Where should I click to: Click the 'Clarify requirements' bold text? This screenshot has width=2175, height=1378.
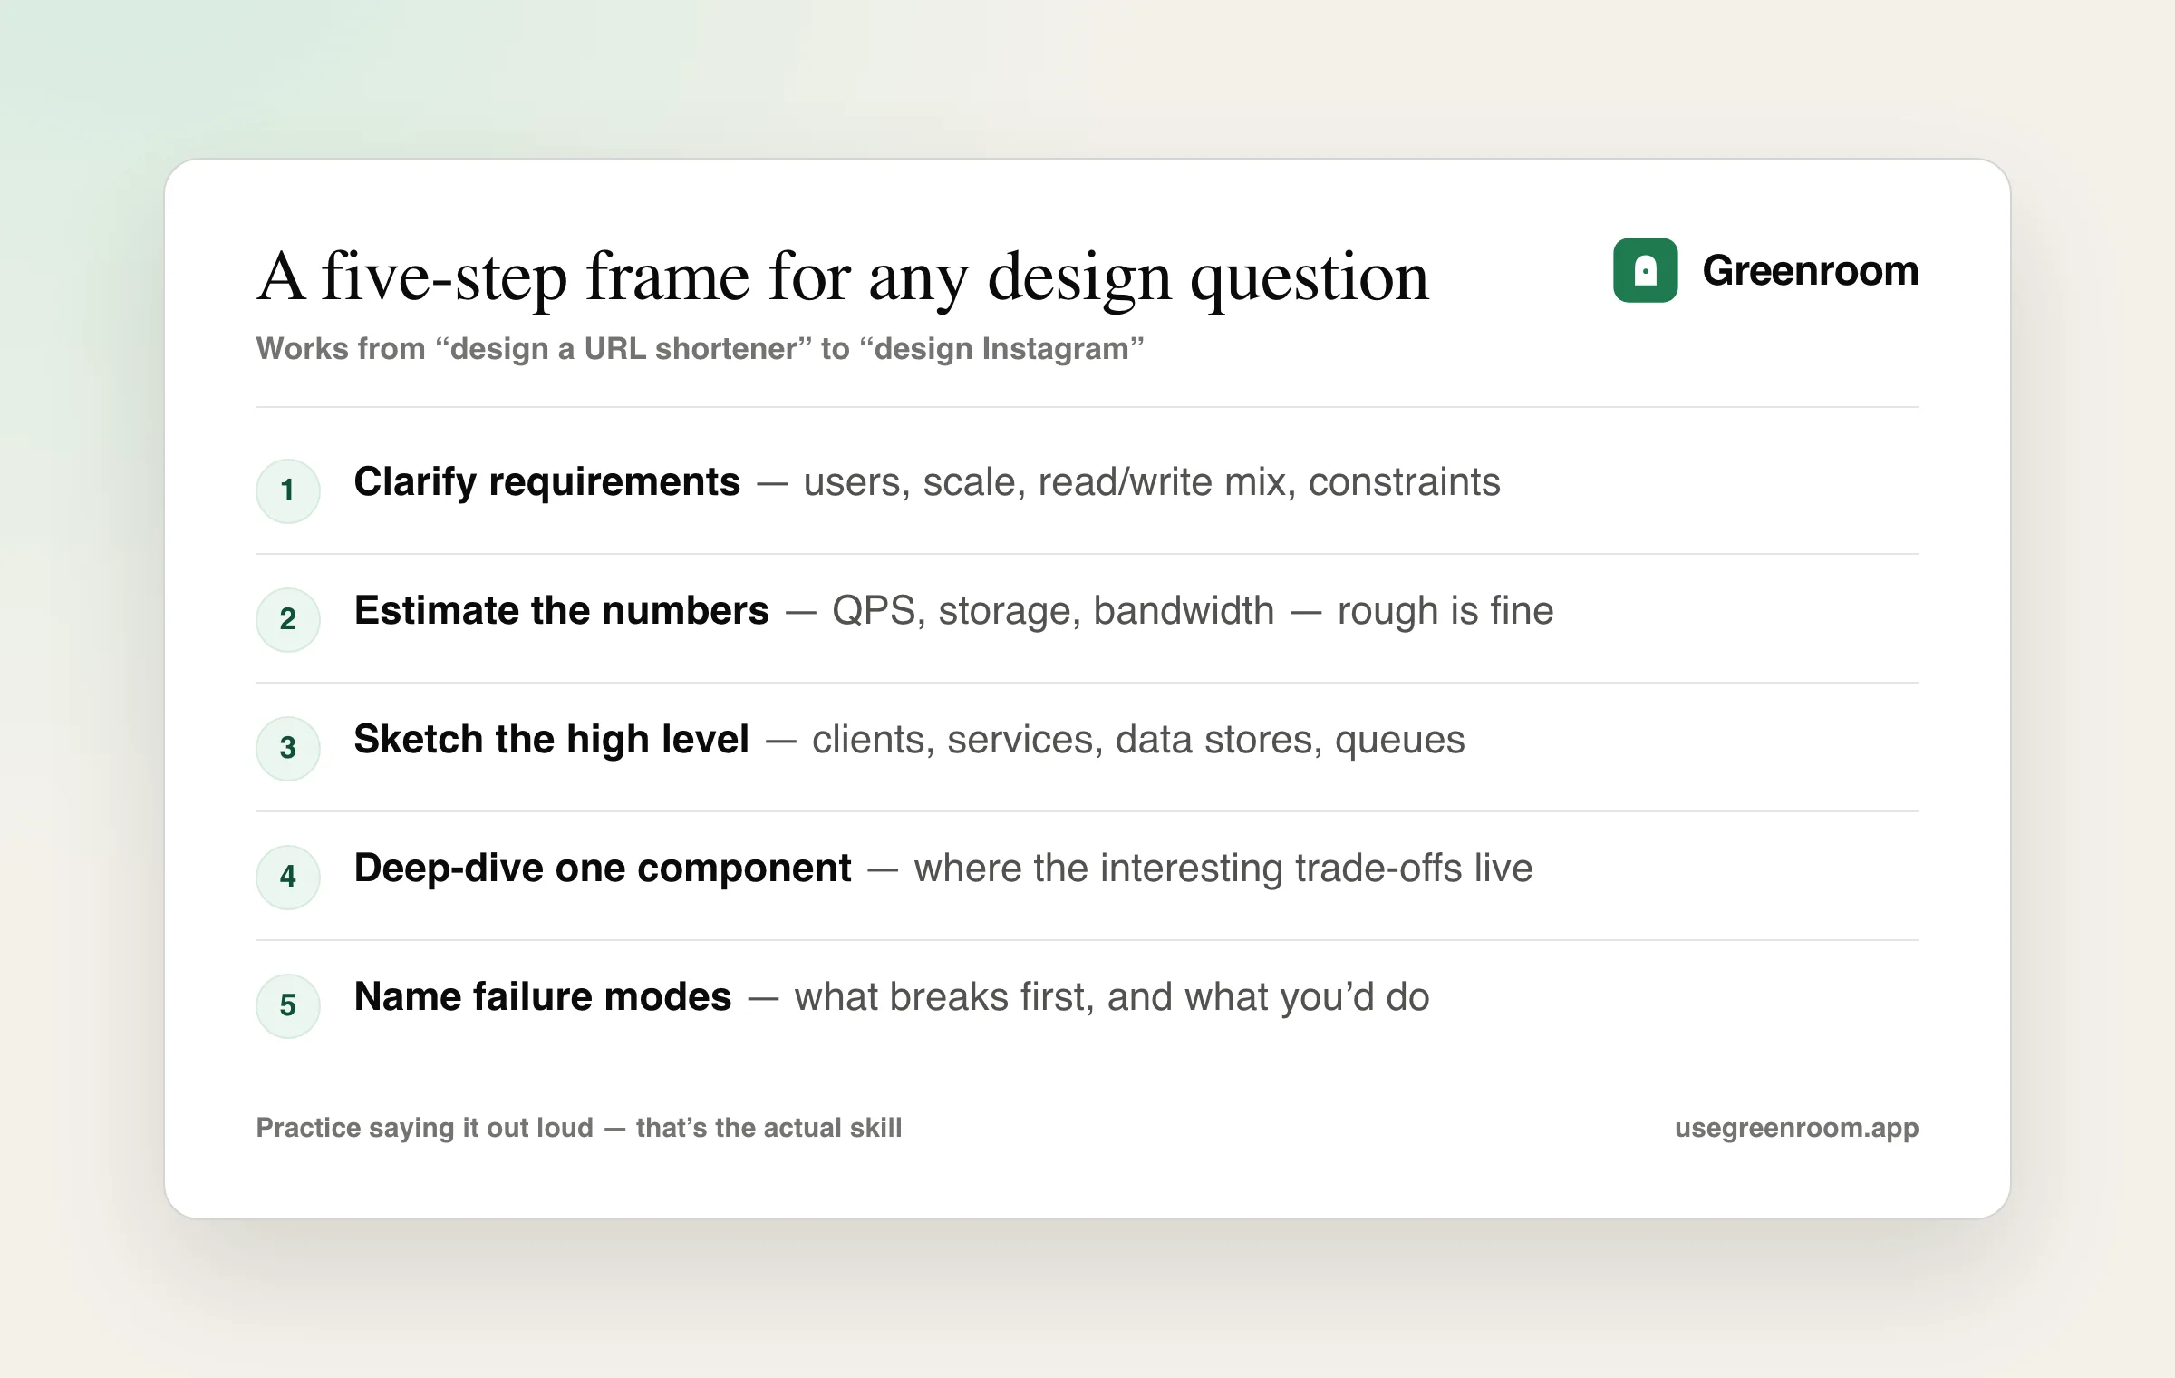point(547,482)
